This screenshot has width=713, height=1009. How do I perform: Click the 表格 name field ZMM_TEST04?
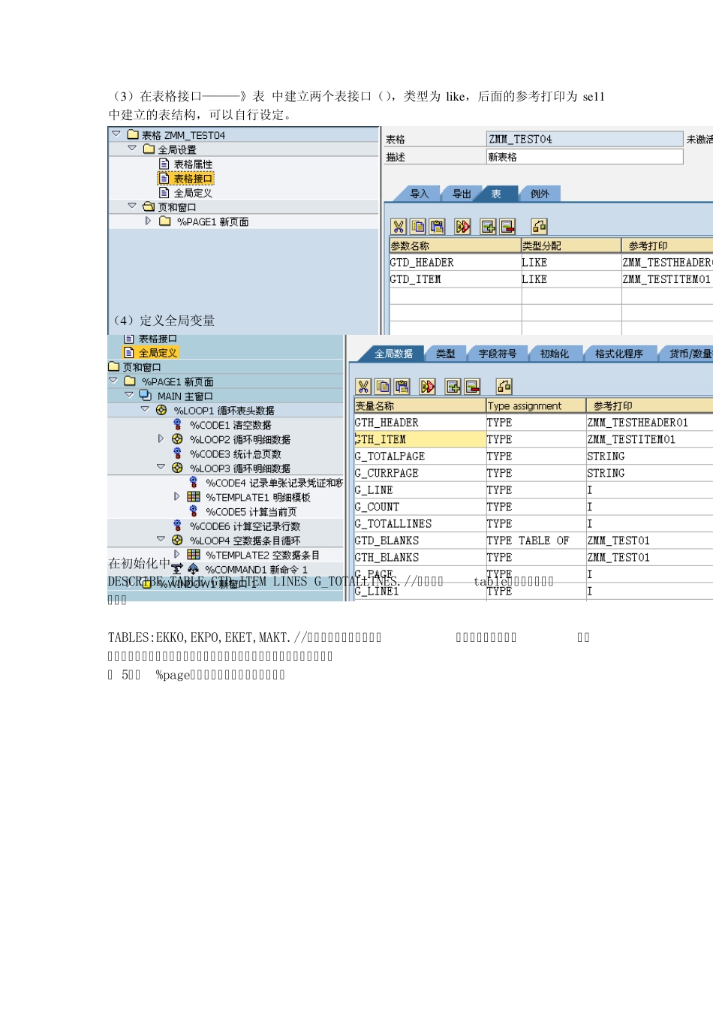coord(585,139)
